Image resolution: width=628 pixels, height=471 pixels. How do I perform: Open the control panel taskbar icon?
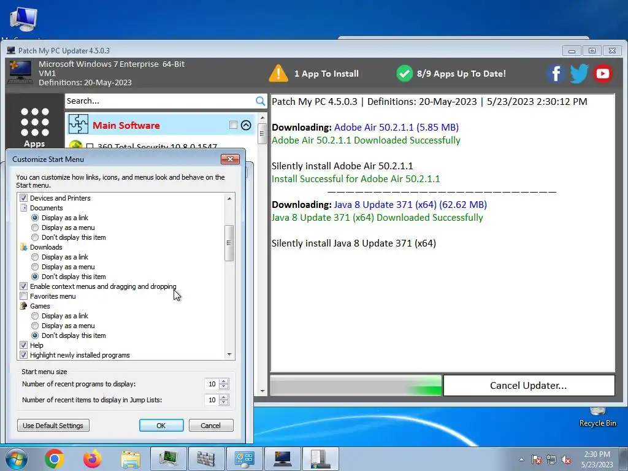point(244,459)
